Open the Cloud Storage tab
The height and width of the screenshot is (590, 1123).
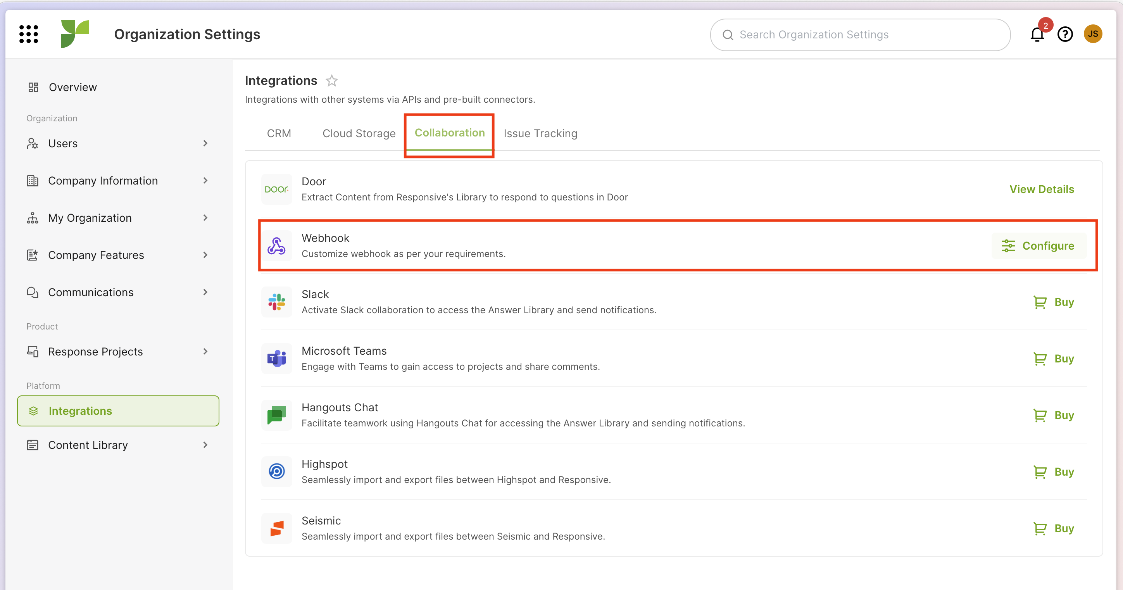pyautogui.click(x=359, y=133)
